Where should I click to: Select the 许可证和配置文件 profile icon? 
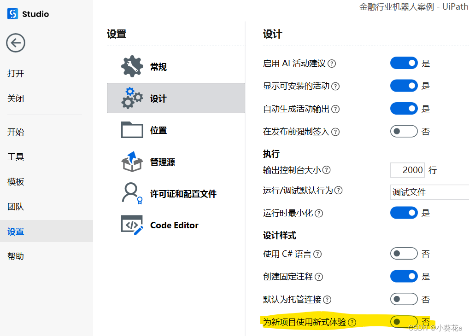pyautogui.click(x=131, y=193)
